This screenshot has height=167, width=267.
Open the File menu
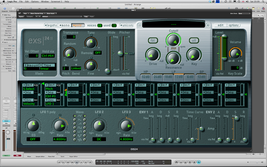tap(21, 1)
